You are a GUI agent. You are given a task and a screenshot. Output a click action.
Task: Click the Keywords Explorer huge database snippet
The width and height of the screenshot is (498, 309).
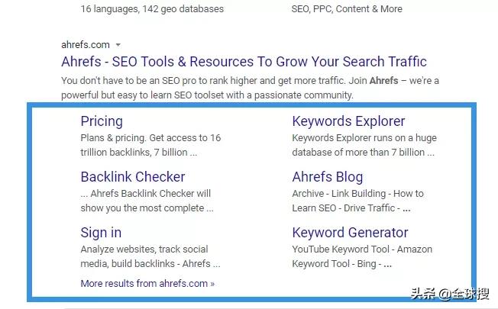364,145
